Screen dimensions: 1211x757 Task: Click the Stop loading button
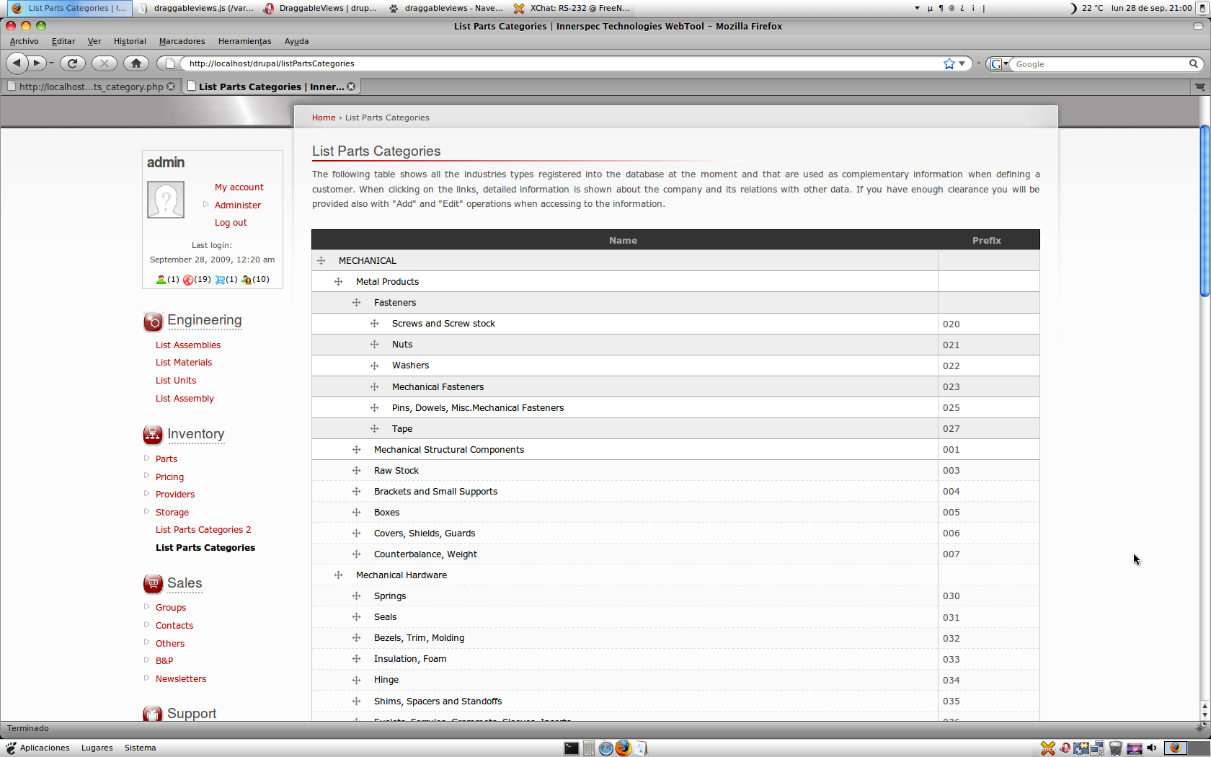pyautogui.click(x=105, y=63)
